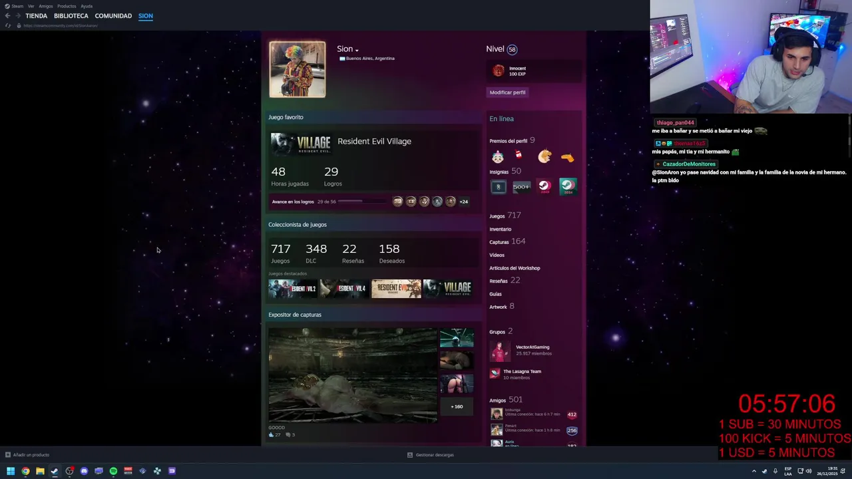Show the +24 more achievements

tap(463, 202)
